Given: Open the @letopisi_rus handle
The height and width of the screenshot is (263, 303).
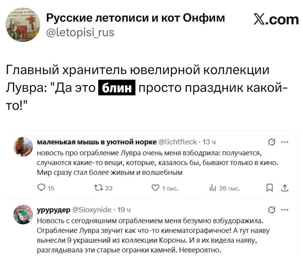Looking at the screenshot, I should (x=80, y=32).
